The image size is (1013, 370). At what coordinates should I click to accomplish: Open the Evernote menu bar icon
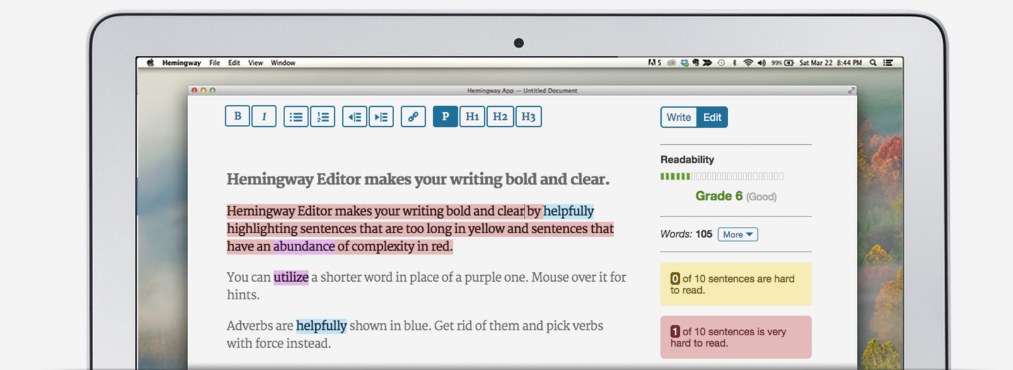(x=696, y=63)
